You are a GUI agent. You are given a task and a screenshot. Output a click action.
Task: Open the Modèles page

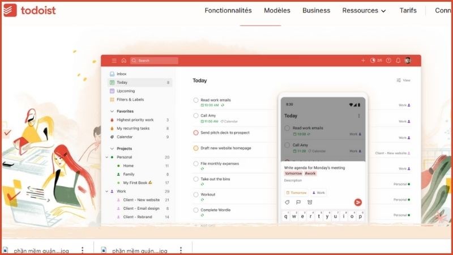(x=277, y=11)
